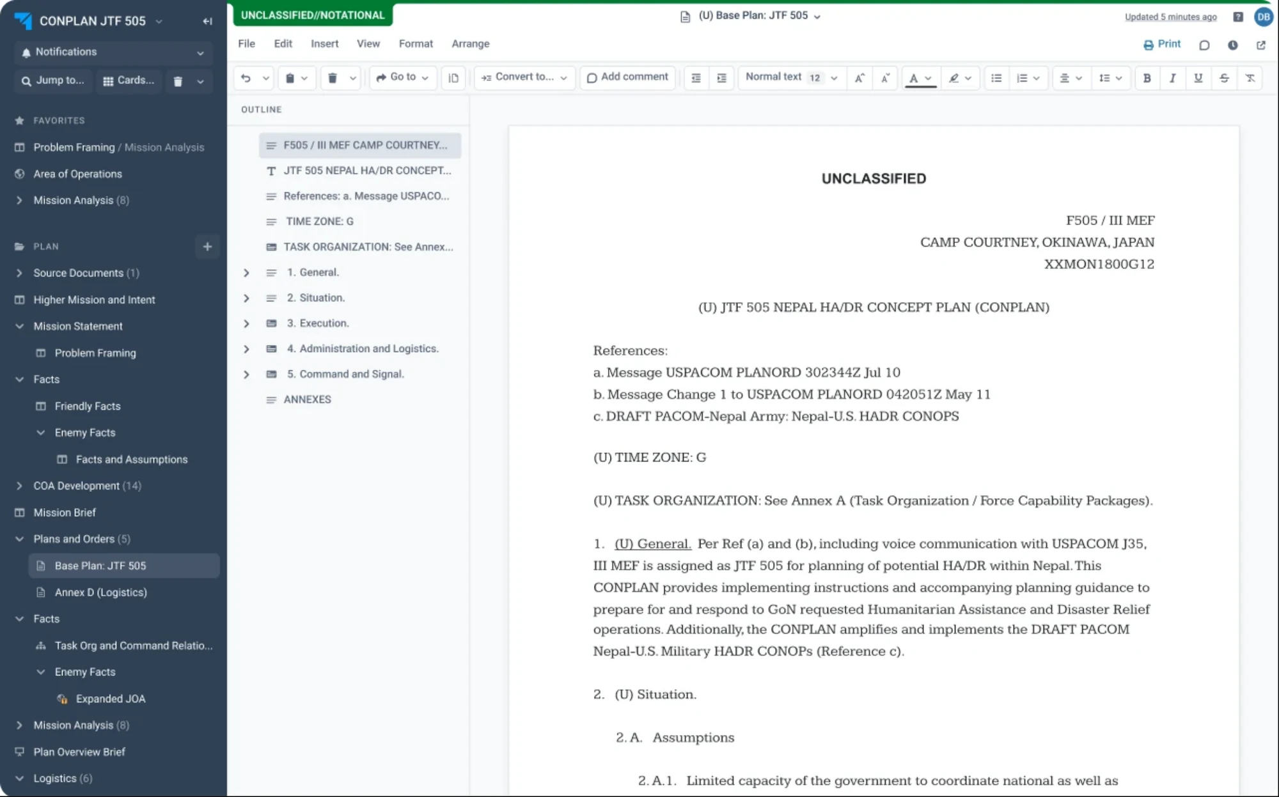Collapse the left sidebar arrow icon
Screen dimensions: 1279x797
(x=207, y=21)
